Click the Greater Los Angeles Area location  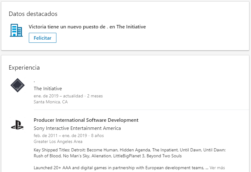tap(58, 141)
